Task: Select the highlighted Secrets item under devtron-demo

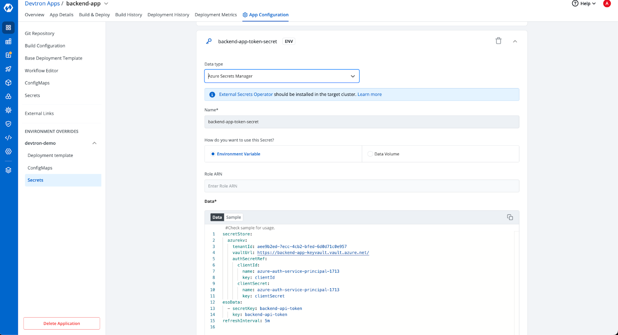Action: (63, 180)
